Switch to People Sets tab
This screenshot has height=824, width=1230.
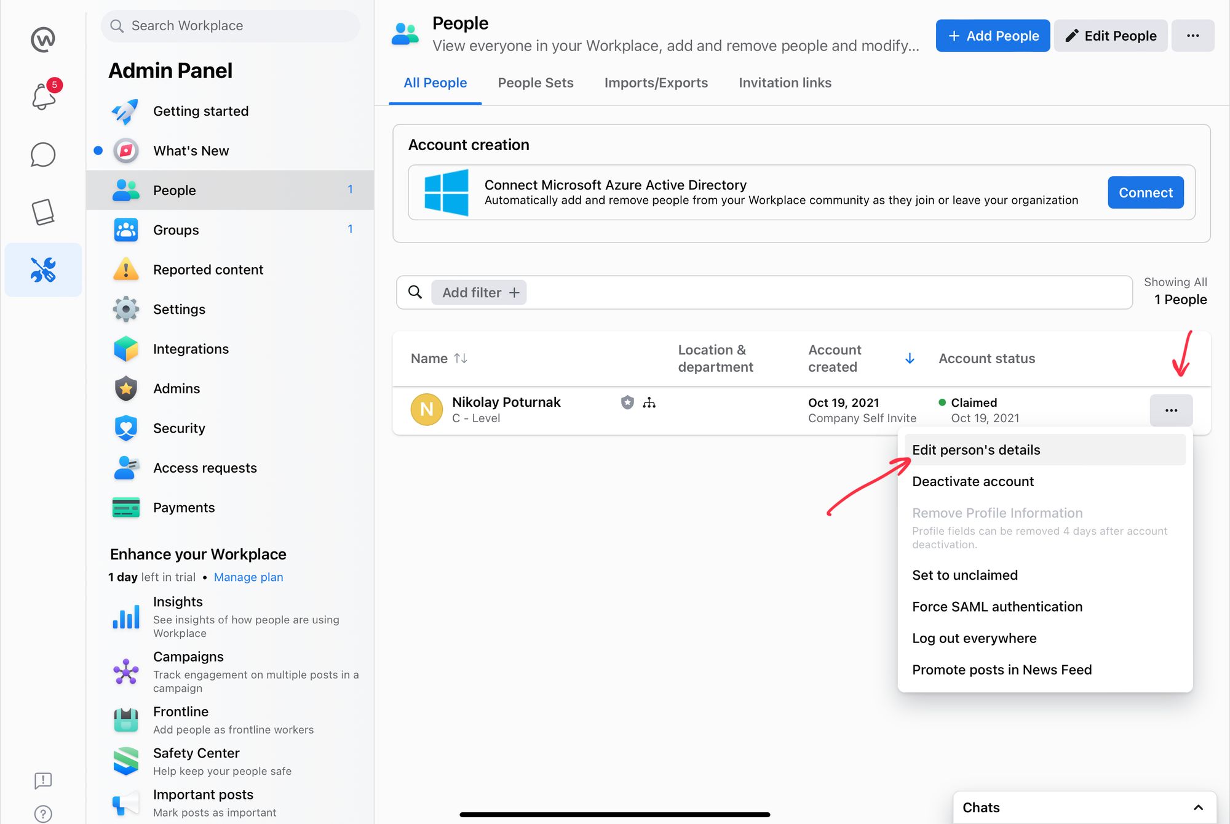click(536, 82)
